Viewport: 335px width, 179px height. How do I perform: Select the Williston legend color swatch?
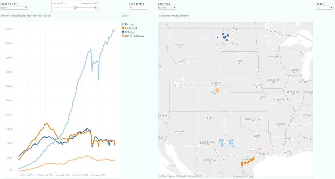pos(123,32)
